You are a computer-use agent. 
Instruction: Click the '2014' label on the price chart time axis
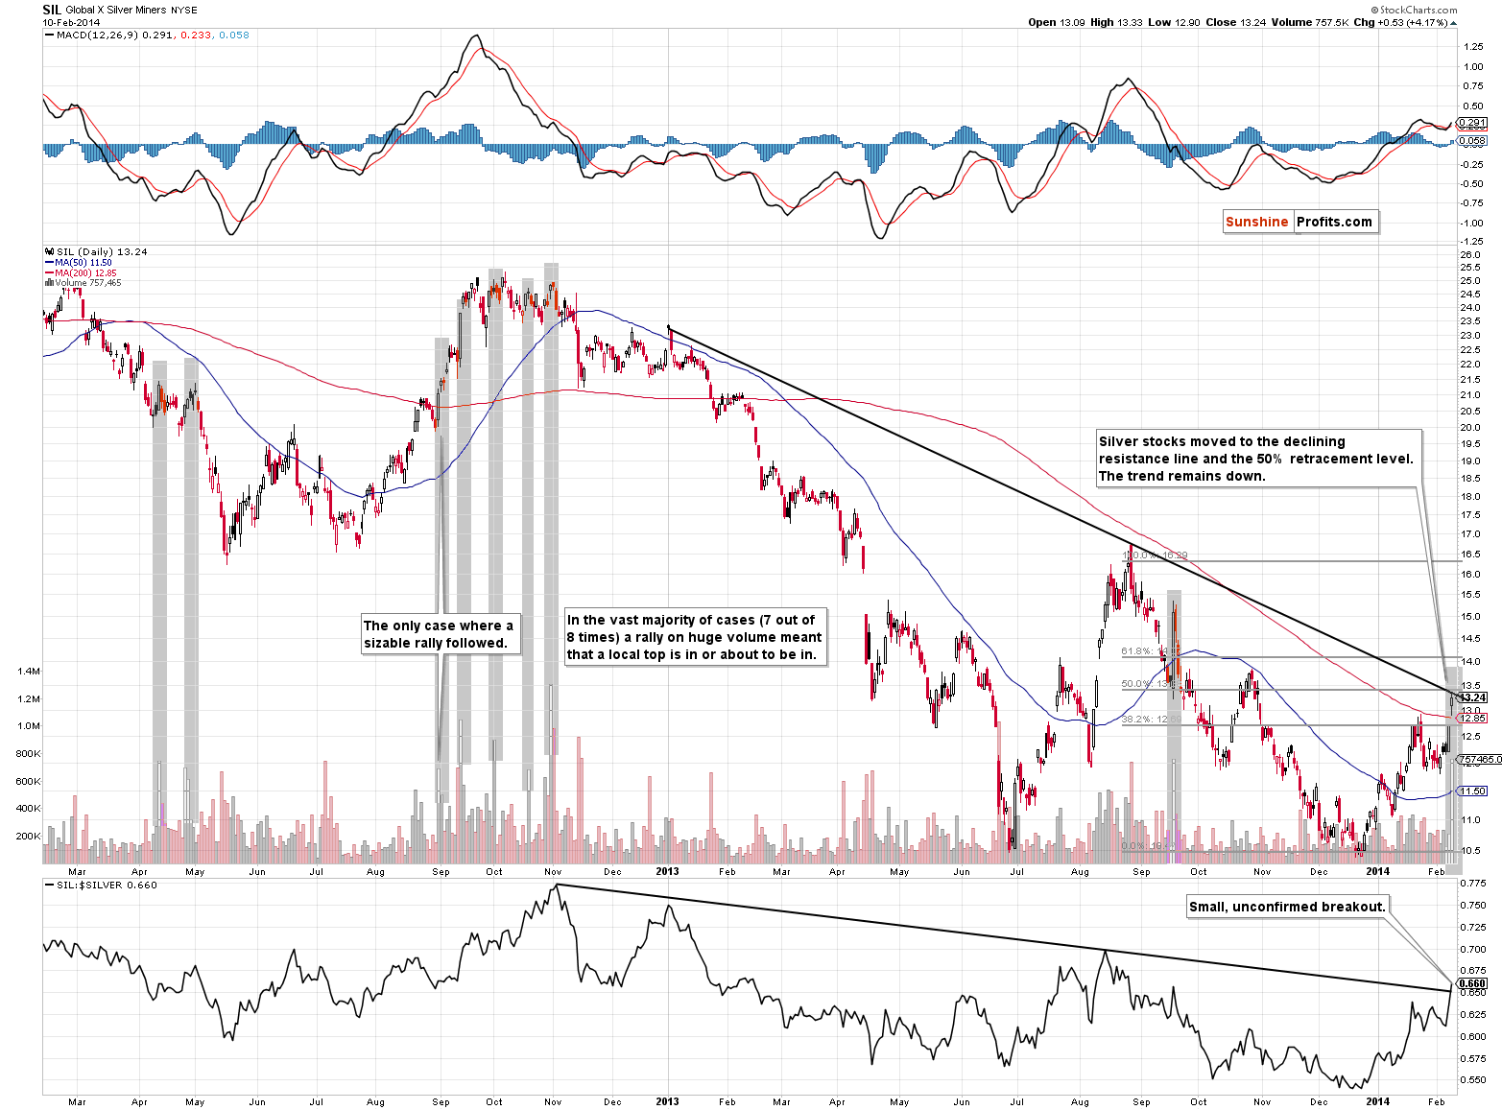coord(1377,871)
